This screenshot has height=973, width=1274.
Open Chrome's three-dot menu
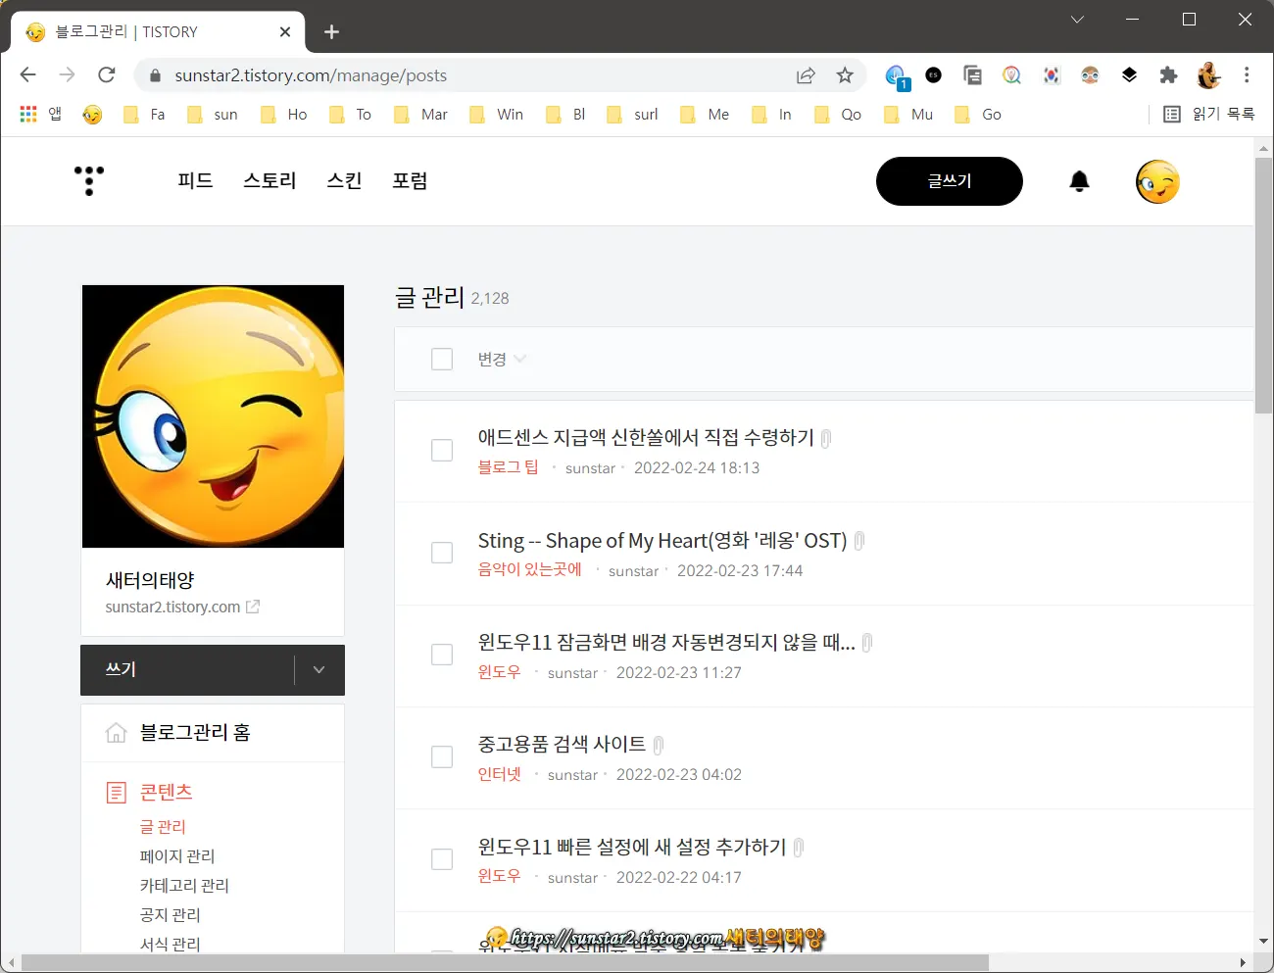(1247, 74)
